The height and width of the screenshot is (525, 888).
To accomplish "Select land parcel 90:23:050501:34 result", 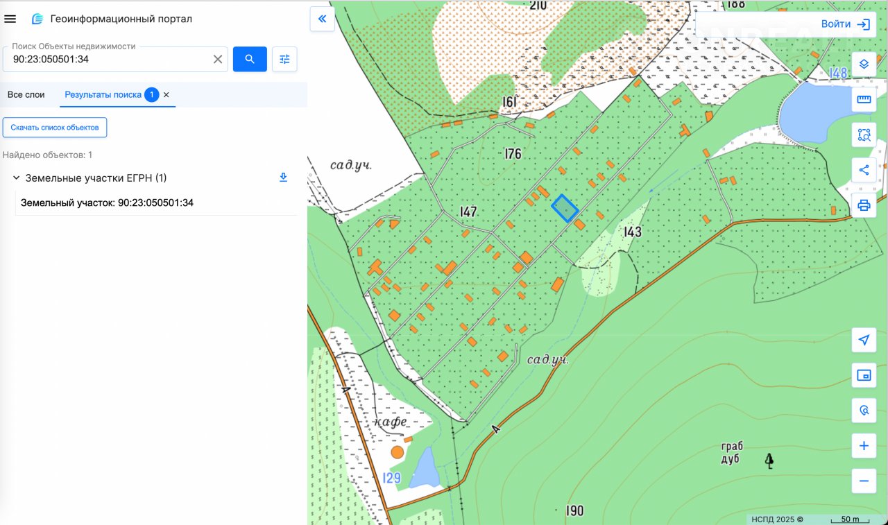I will click(x=108, y=203).
